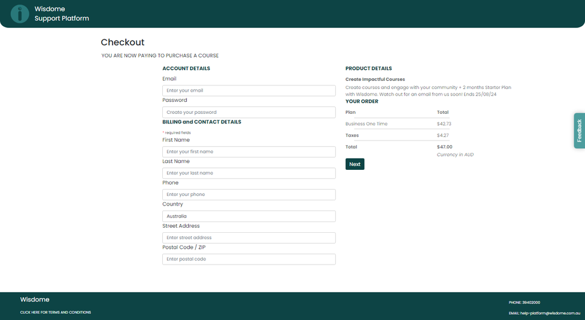This screenshot has height=320, width=585.
Task: Open the Wisdome Support Platform header title
Action: [62, 13]
